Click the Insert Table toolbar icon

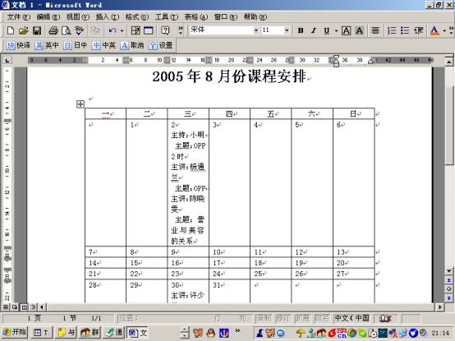[149, 30]
